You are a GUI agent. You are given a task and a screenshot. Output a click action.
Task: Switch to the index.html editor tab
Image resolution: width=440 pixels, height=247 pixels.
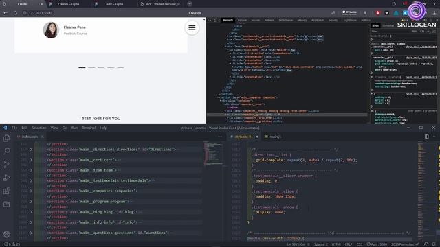30,137
